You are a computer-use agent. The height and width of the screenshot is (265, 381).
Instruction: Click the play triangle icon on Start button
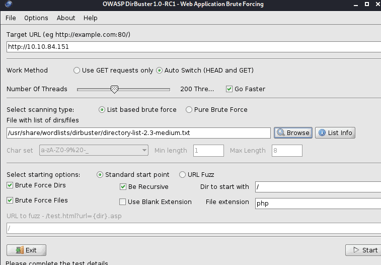(356, 250)
